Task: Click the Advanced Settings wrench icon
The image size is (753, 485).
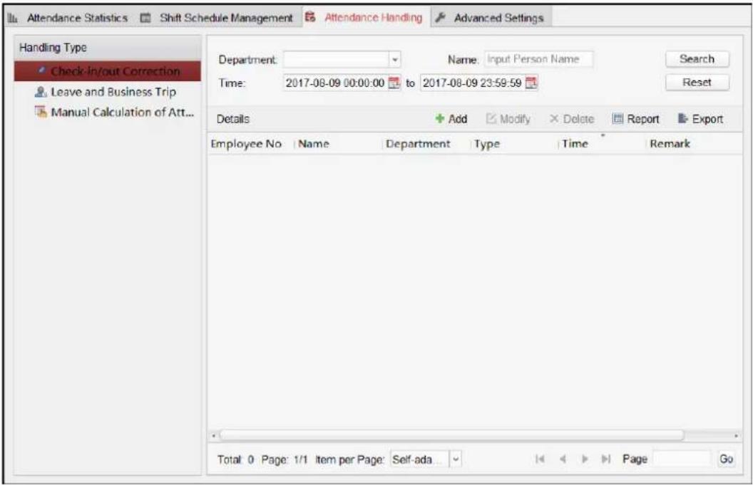Action: click(x=440, y=18)
